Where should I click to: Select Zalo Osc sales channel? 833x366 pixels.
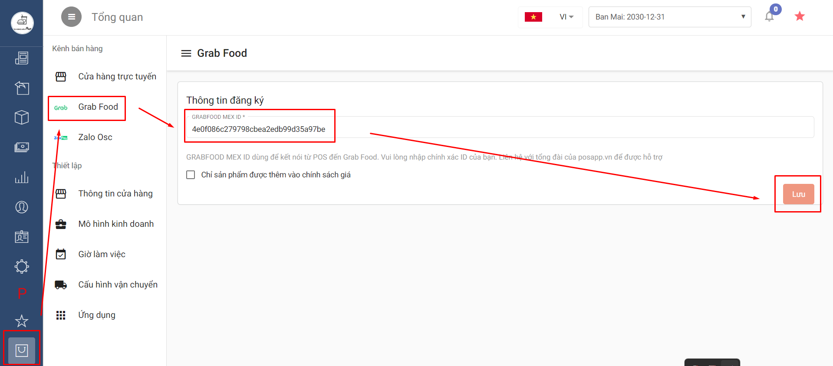(95, 137)
